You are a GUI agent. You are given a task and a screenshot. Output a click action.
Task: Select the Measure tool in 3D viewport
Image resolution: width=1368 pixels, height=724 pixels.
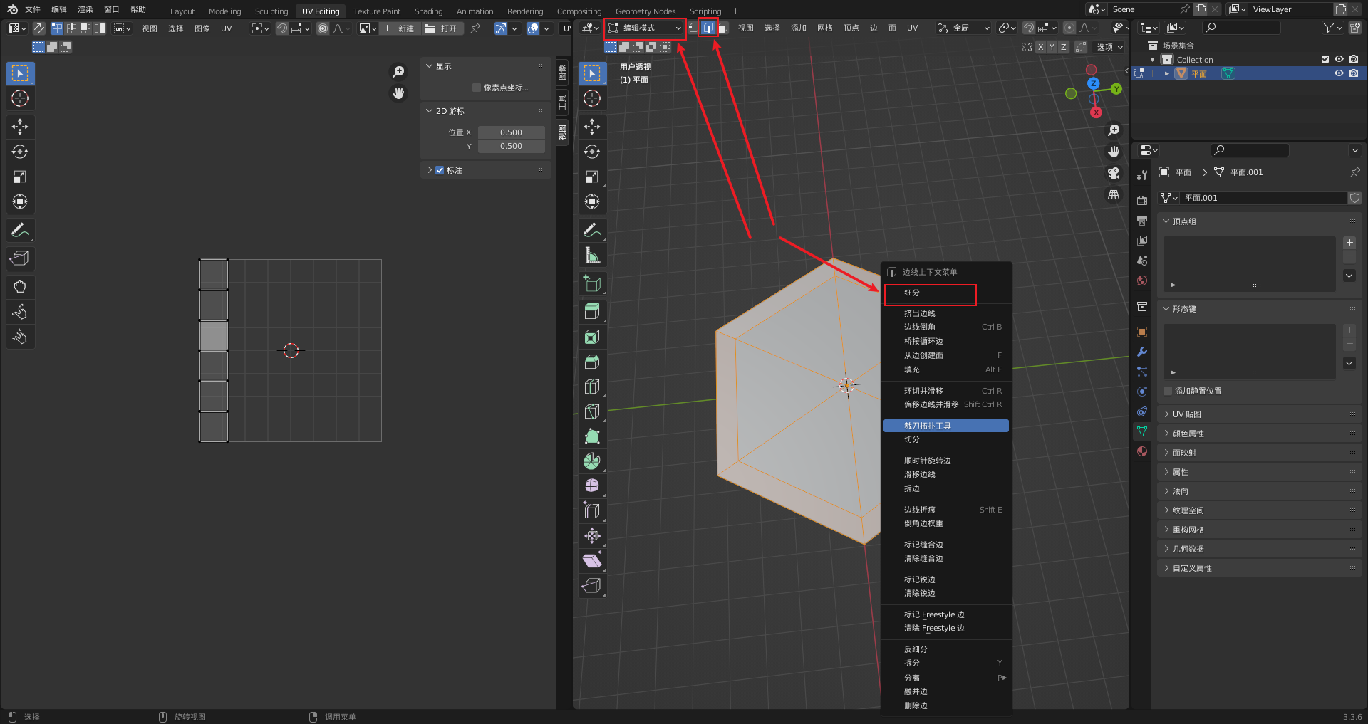[592, 255]
